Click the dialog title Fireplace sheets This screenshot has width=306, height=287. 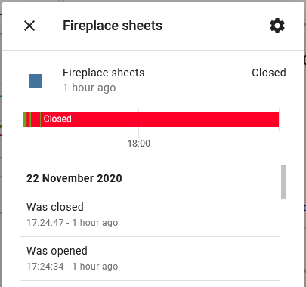(113, 26)
